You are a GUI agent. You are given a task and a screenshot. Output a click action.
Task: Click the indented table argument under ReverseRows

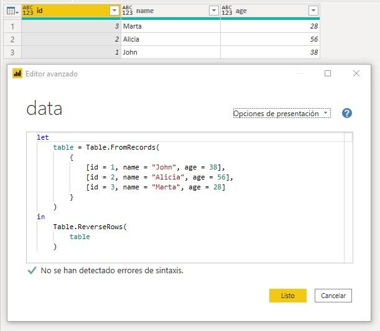coord(80,237)
